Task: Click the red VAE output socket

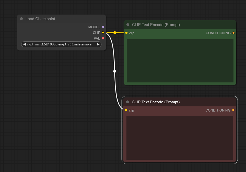Action: pos(103,38)
